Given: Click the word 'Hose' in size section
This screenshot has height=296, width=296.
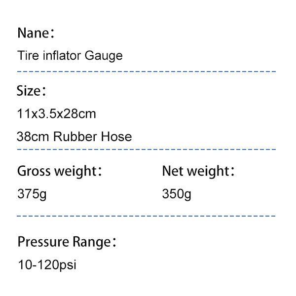Looking at the screenshot, I should 116,136.
